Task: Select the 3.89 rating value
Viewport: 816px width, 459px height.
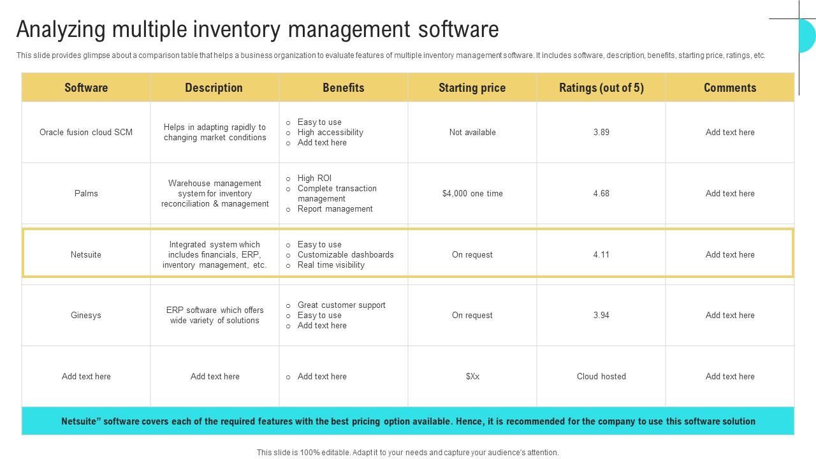Action: (x=601, y=133)
